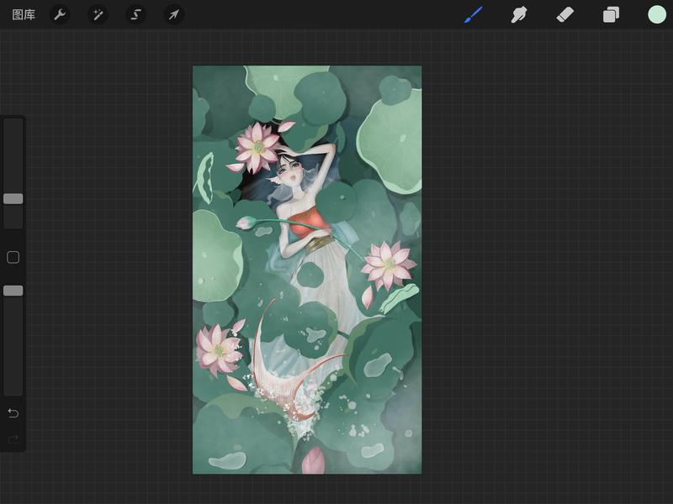Select the Brush tool

click(473, 14)
